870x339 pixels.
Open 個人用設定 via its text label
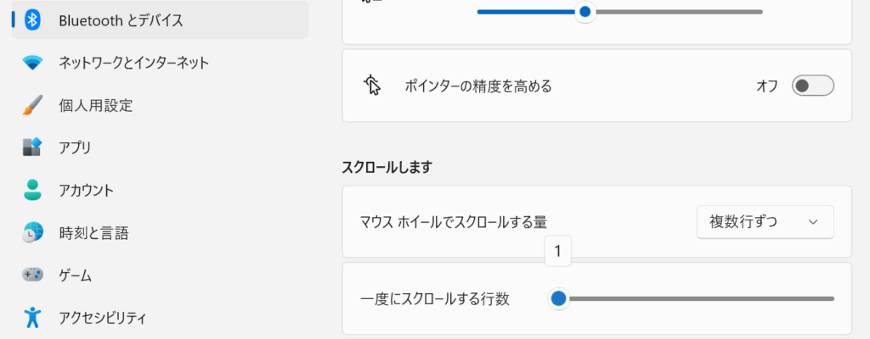(95, 105)
